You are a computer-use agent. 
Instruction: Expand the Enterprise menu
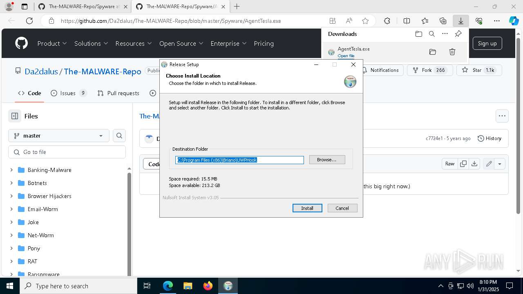(x=228, y=43)
